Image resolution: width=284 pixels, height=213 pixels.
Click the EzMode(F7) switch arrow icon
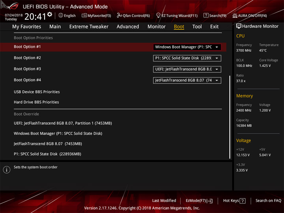coord(210,201)
